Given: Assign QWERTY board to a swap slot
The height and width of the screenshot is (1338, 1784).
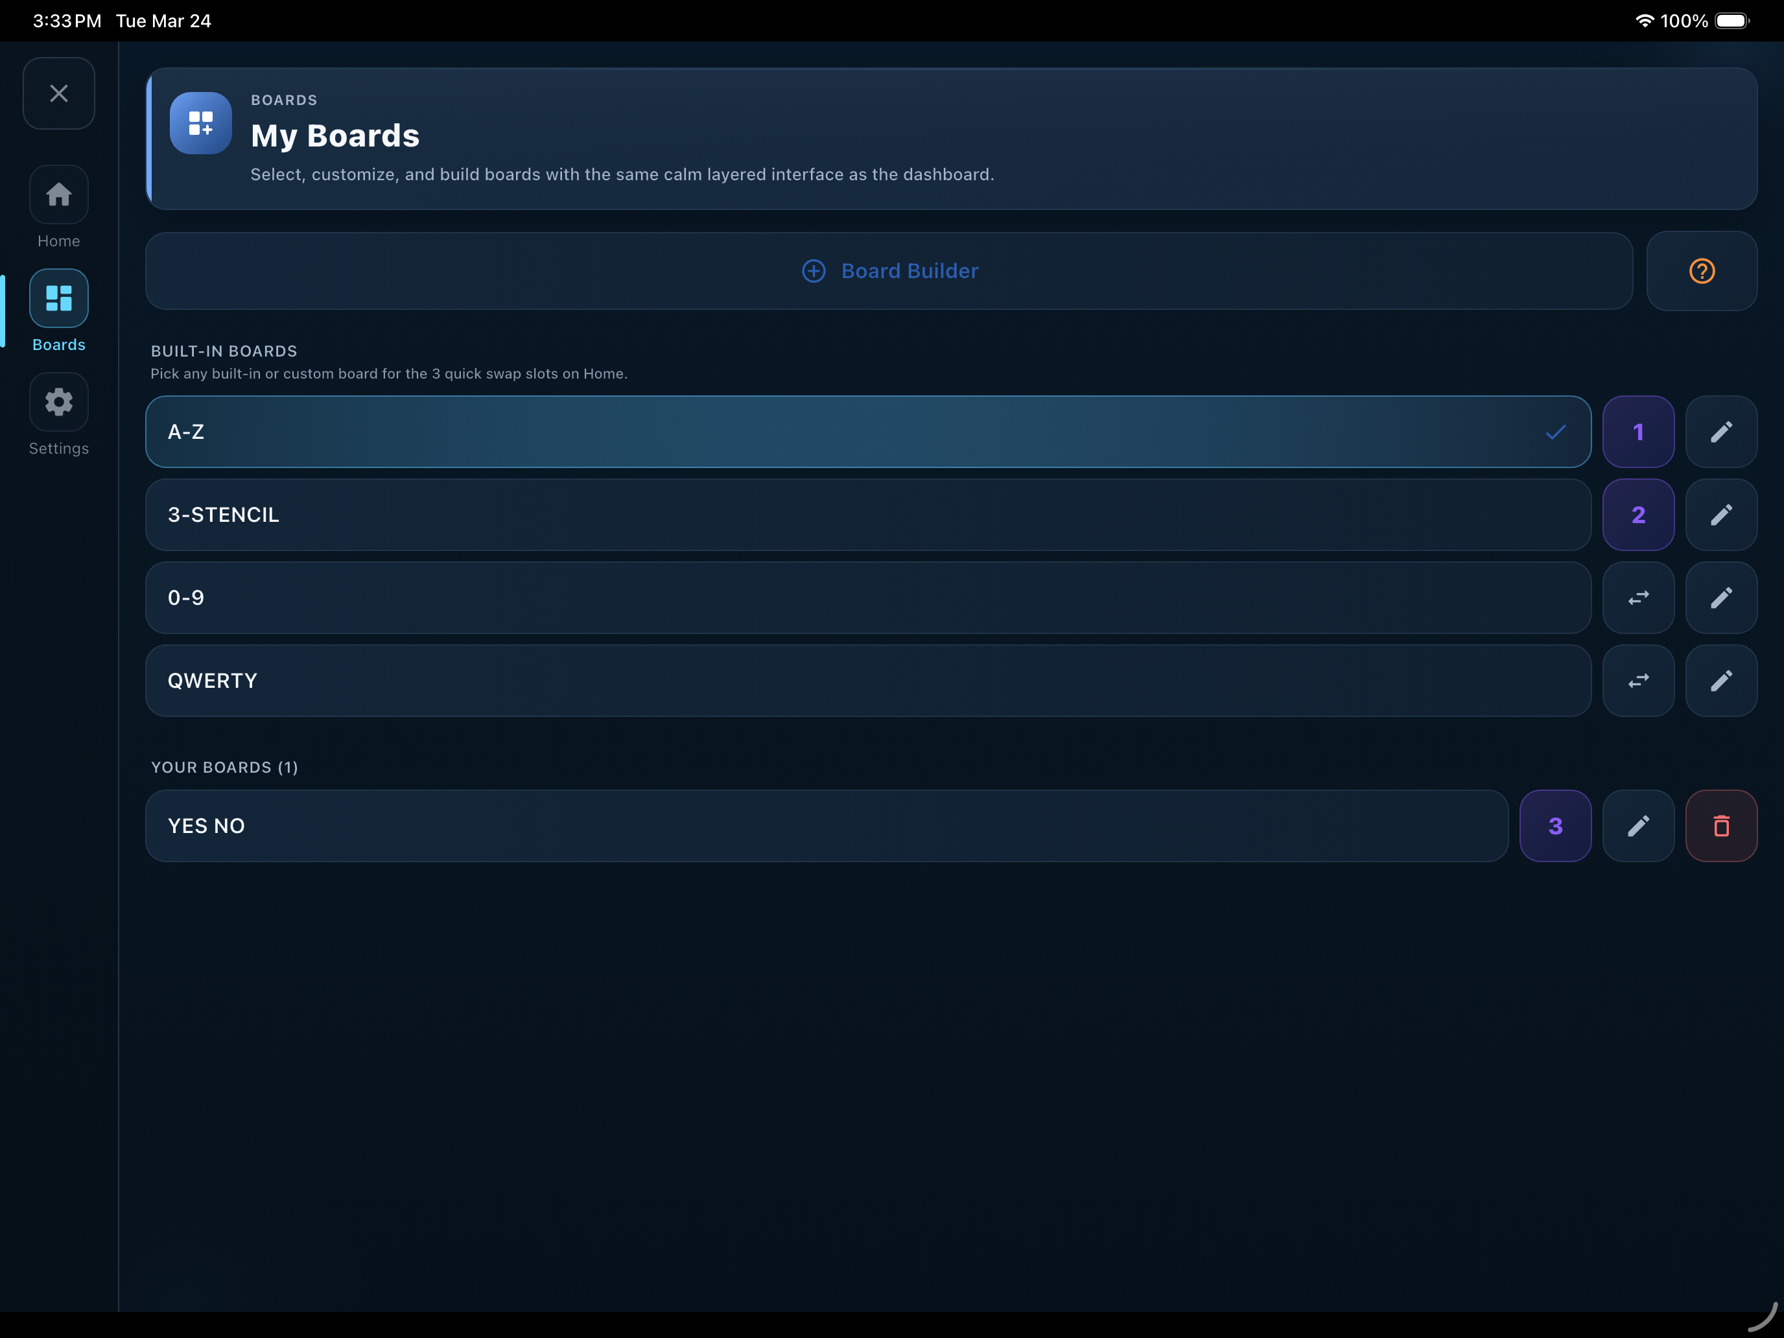Looking at the screenshot, I should (x=1638, y=681).
